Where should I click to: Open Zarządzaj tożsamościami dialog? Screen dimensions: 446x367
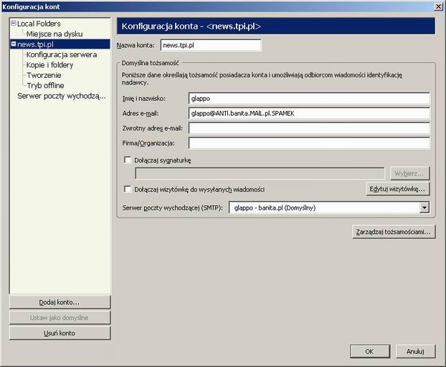coord(394,232)
